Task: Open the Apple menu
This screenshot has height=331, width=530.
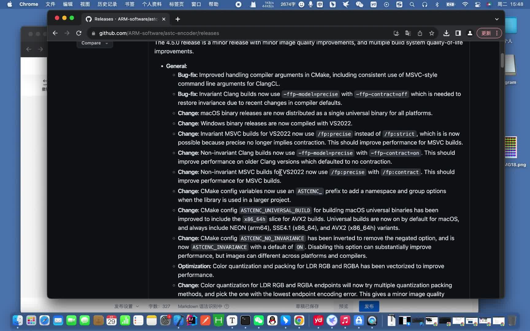Action: tap(10, 4)
